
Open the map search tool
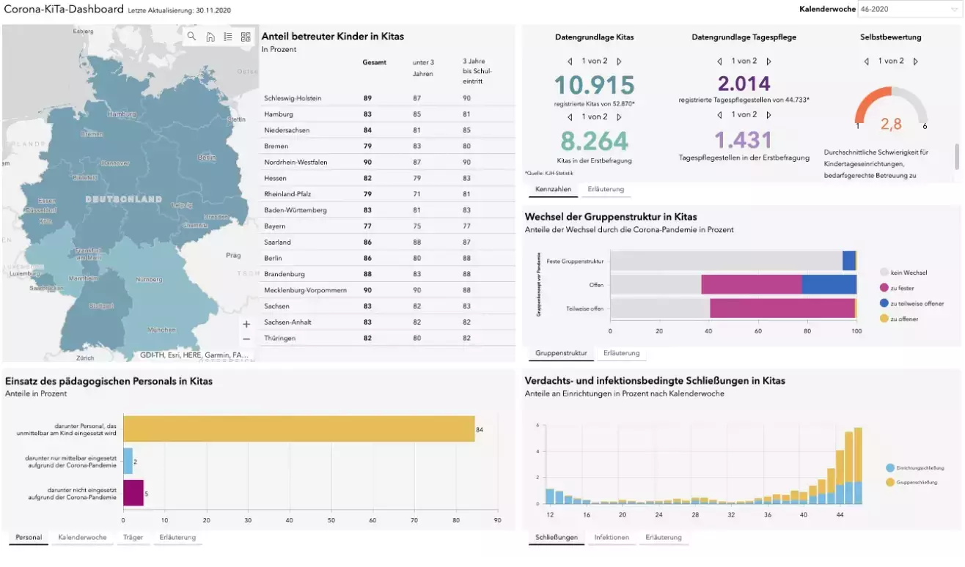[191, 36]
